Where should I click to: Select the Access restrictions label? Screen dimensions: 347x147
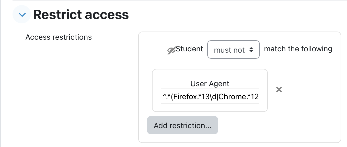[x=59, y=37]
